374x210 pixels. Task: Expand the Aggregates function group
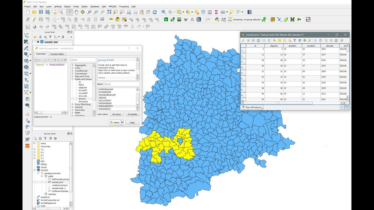[x=72, y=65]
